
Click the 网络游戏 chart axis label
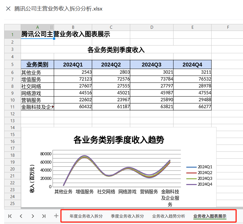click(127, 192)
